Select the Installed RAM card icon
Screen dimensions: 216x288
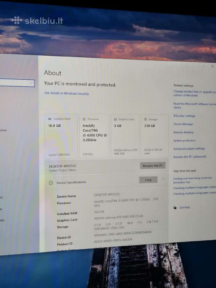[50, 119]
